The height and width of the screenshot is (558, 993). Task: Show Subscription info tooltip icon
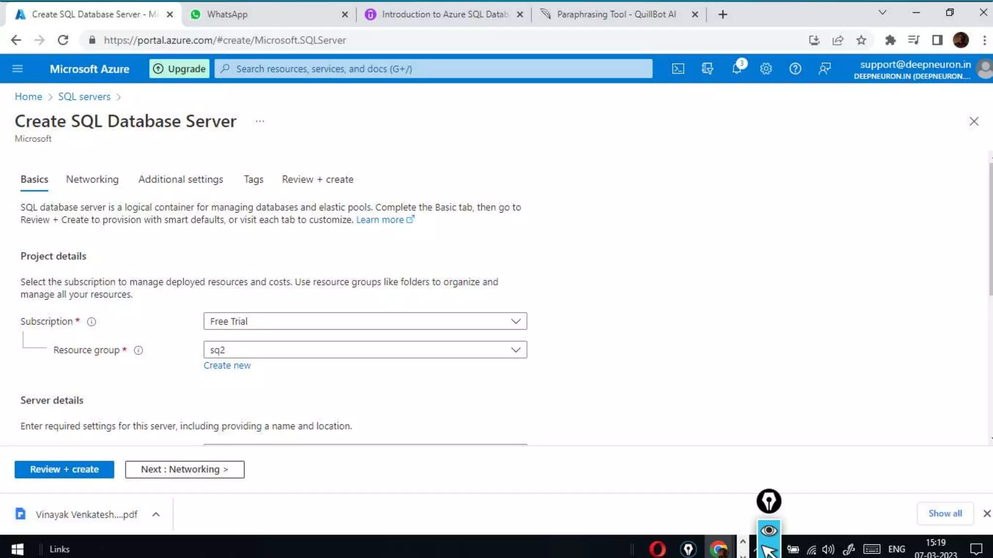pyautogui.click(x=91, y=322)
